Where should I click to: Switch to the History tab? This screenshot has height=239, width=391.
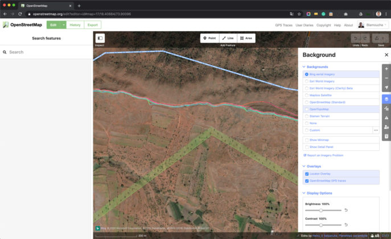coord(75,25)
